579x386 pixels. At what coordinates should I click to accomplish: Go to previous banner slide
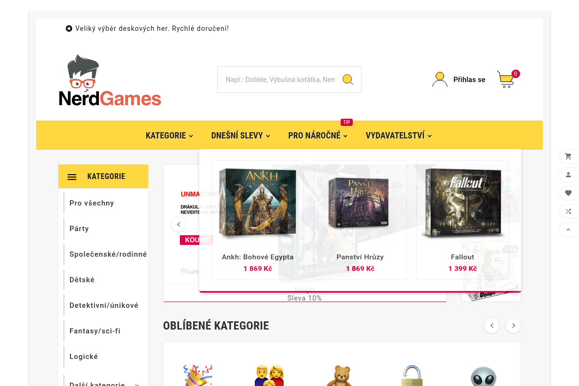tap(179, 224)
